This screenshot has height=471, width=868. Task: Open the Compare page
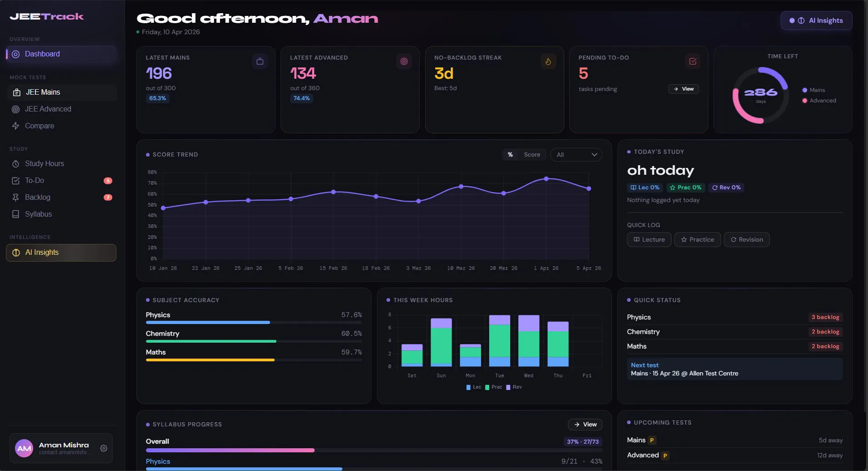click(x=61, y=126)
